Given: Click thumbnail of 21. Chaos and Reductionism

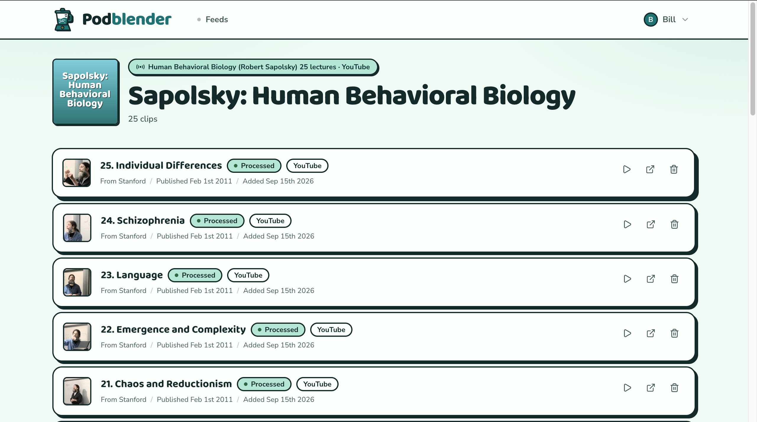Looking at the screenshot, I should pos(77,391).
